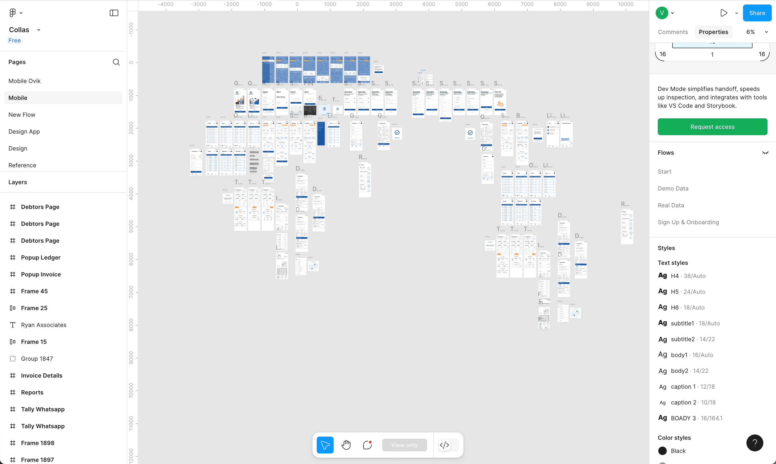The width and height of the screenshot is (776, 464).
Task: Click the Black color style swatch
Action: (662, 451)
